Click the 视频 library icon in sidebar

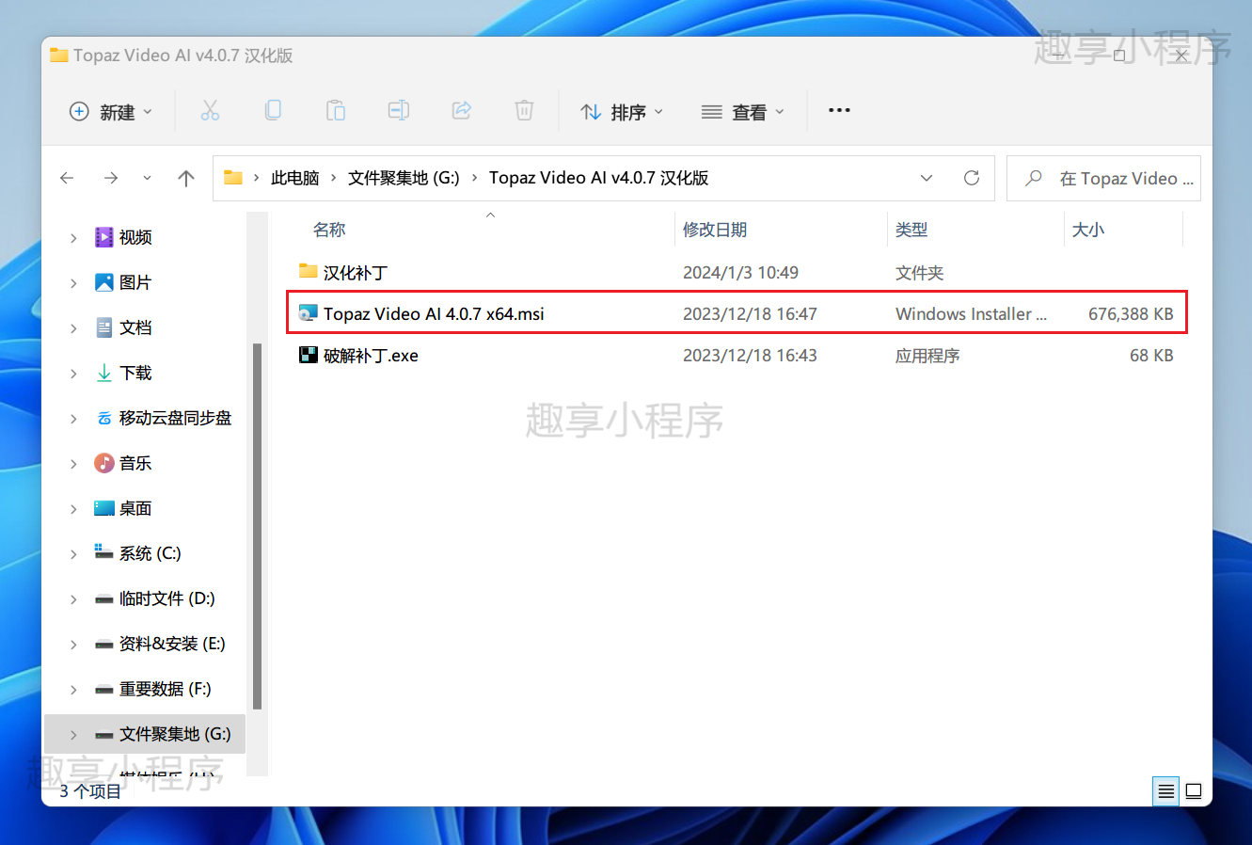click(x=104, y=237)
